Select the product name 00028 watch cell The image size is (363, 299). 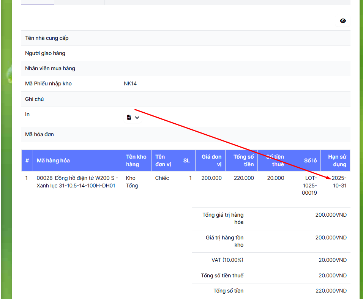(77, 182)
